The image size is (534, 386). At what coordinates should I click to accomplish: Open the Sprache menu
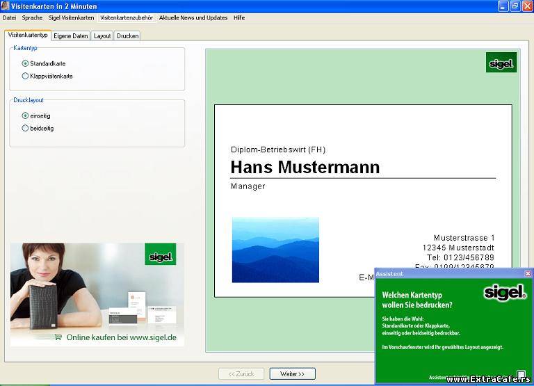pos(33,17)
